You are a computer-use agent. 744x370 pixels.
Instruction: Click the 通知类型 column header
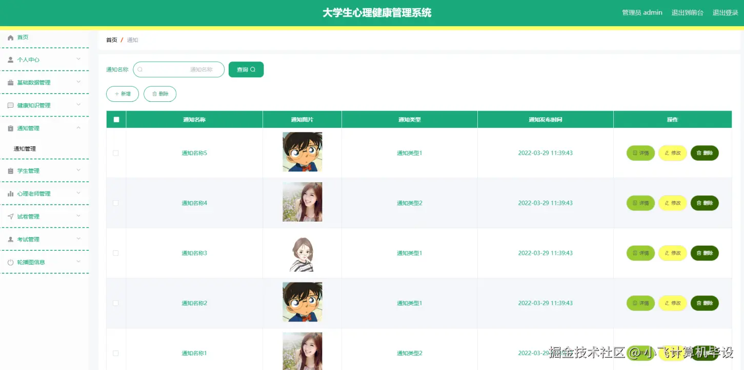click(410, 120)
